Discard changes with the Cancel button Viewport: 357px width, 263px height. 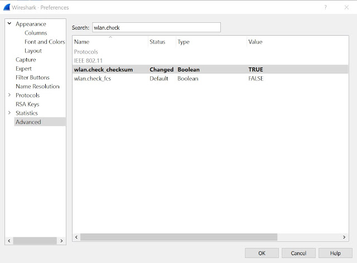(x=298, y=253)
